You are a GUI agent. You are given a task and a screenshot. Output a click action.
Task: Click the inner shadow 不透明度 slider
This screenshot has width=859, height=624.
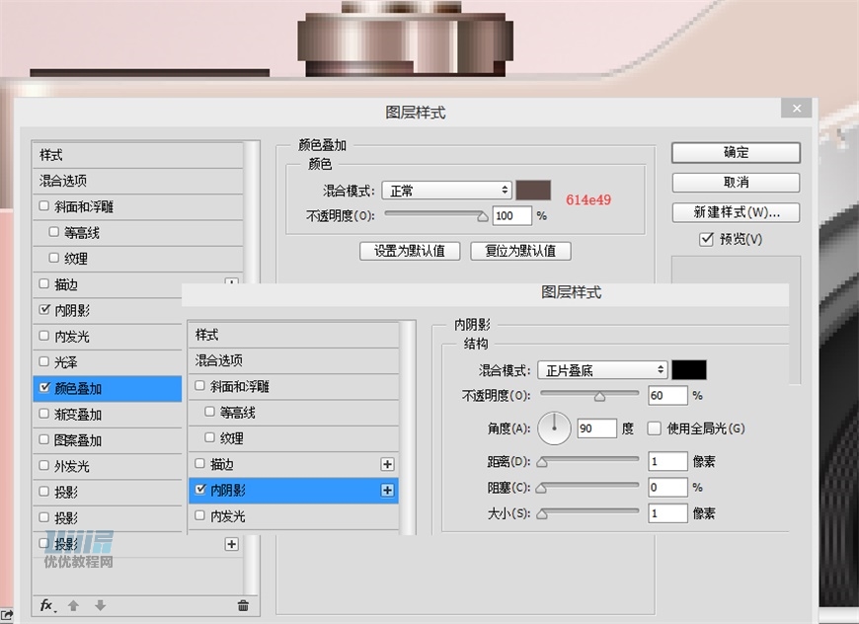click(590, 395)
